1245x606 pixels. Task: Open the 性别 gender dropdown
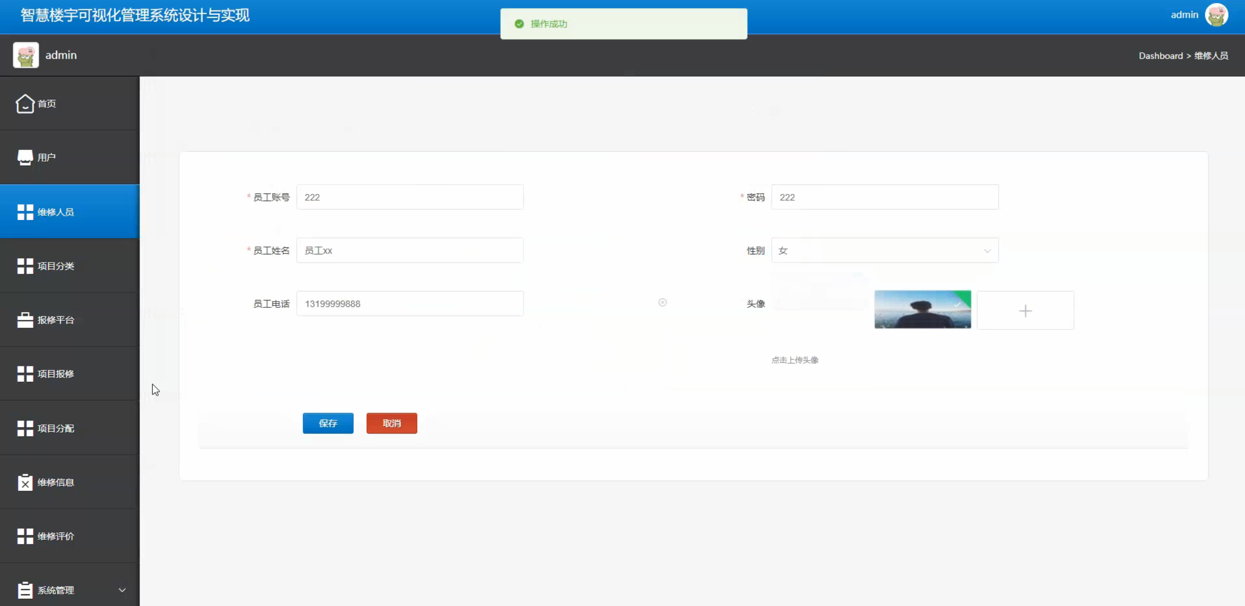click(x=877, y=250)
